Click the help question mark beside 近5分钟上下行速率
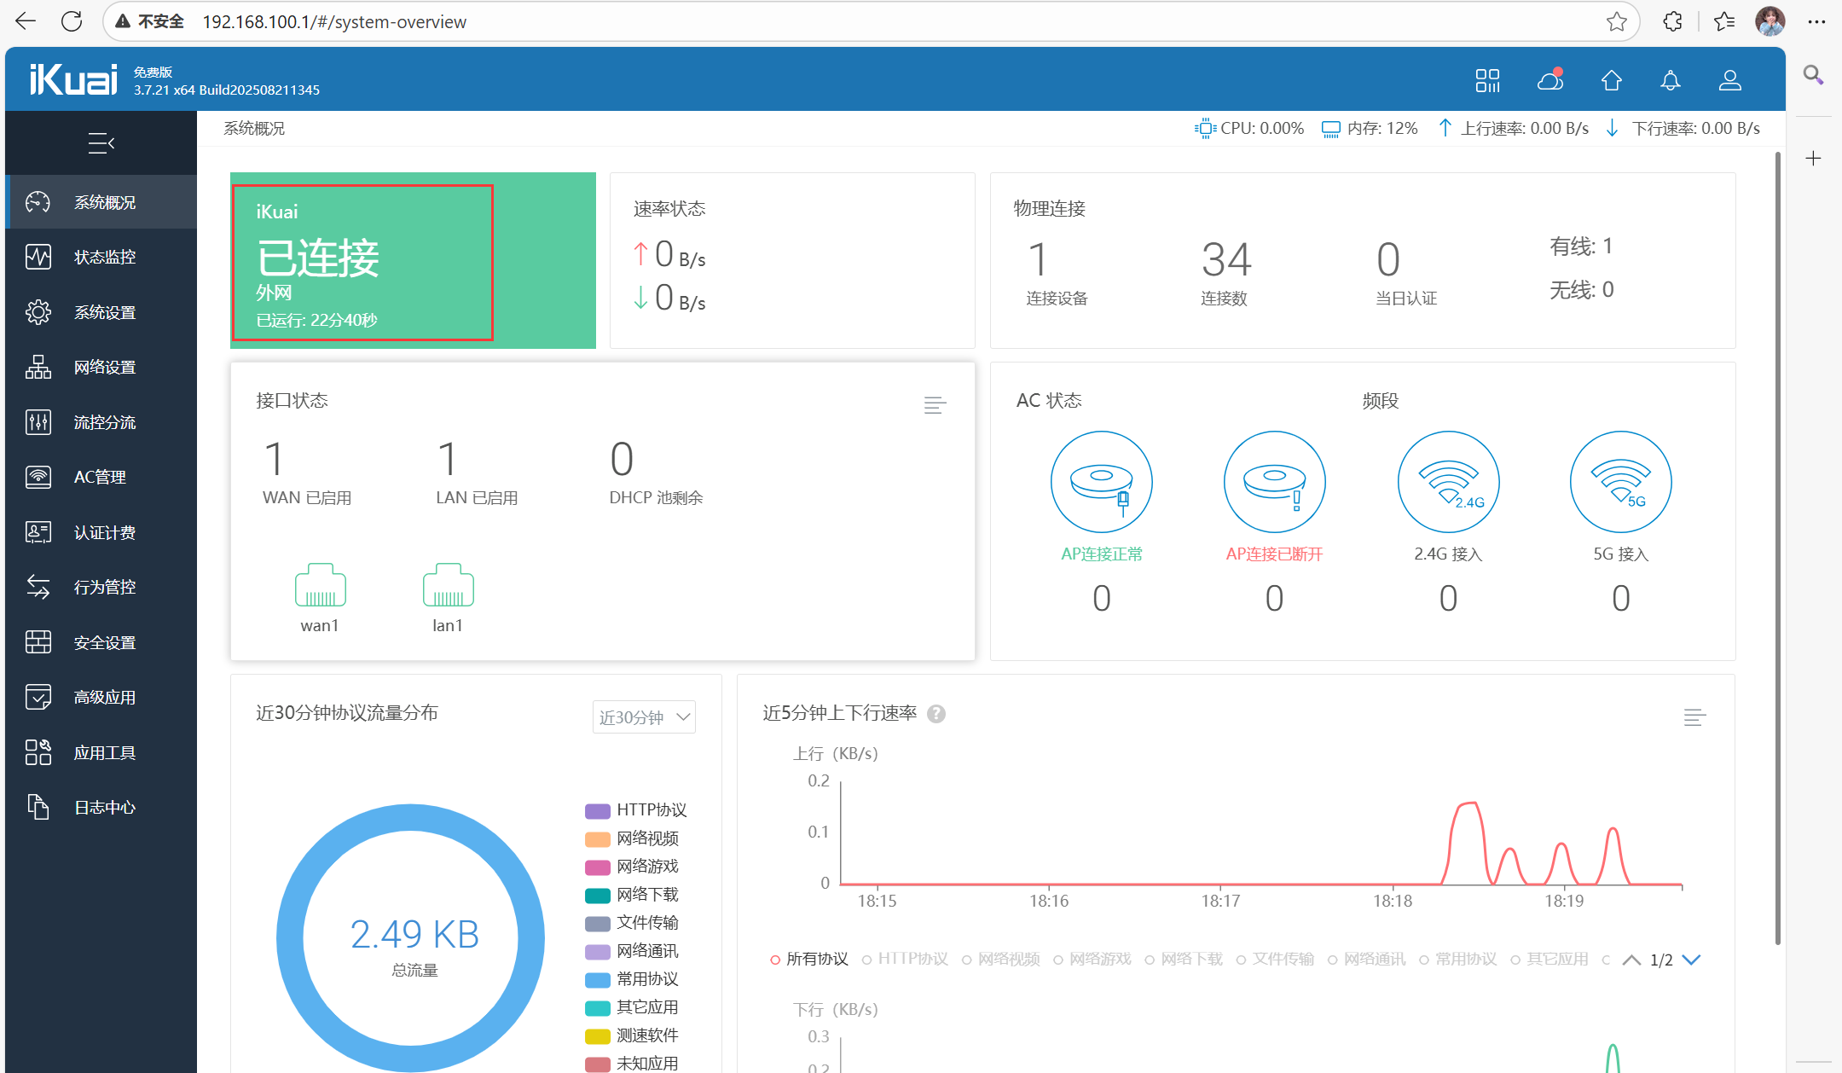The width and height of the screenshot is (1842, 1073). point(936,714)
